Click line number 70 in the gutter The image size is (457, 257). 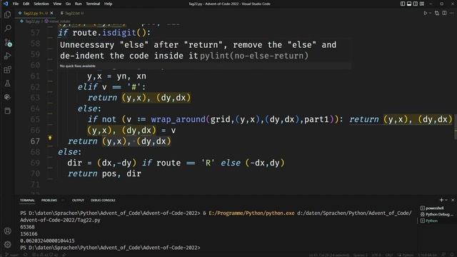(x=35, y=173)
